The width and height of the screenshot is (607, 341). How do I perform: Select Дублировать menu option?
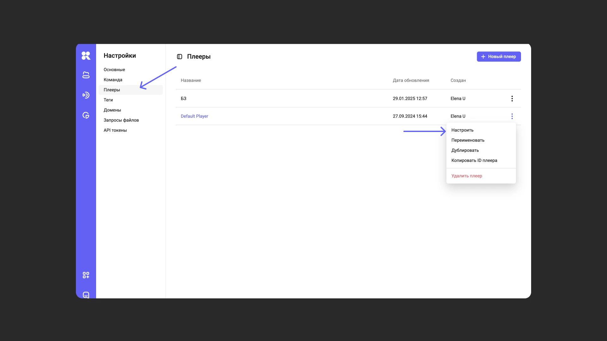point(465,150)
